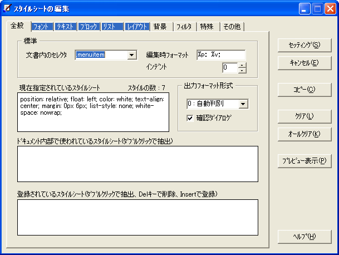The height and width of the screenshot is (255, 339).
Task: Click the キャンセル(E) button
Action: (304, 63)
